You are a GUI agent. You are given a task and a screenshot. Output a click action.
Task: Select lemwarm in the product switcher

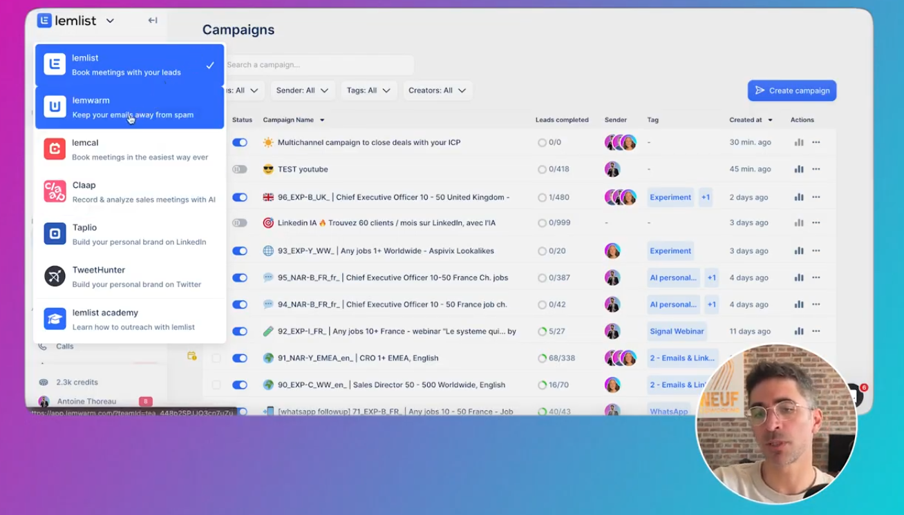(130, 108)
